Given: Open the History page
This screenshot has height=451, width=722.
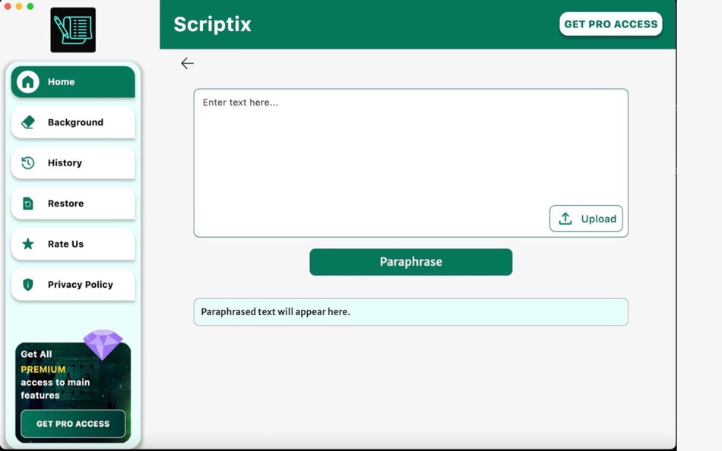Looking at the screenshot, I should click(x=65, y=162).
